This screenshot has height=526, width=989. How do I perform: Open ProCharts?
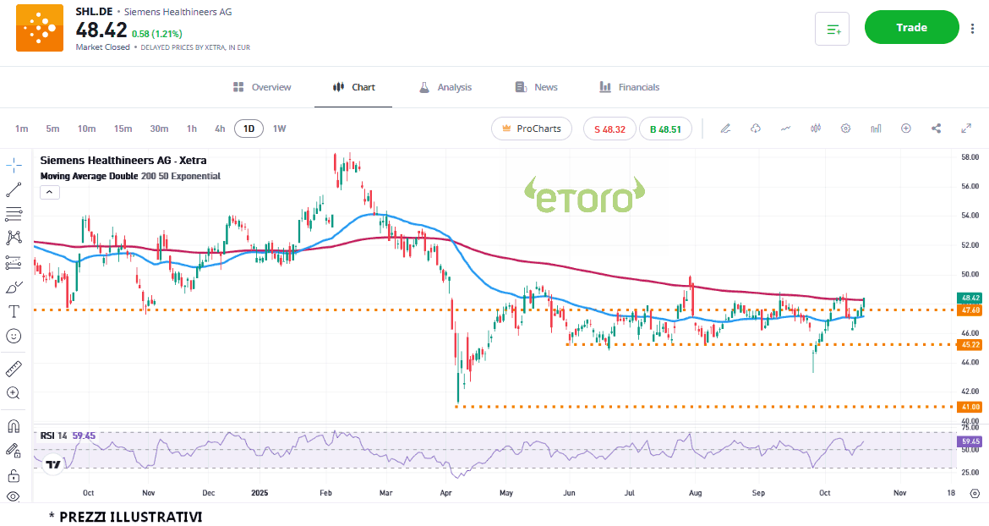coord(531,129)
